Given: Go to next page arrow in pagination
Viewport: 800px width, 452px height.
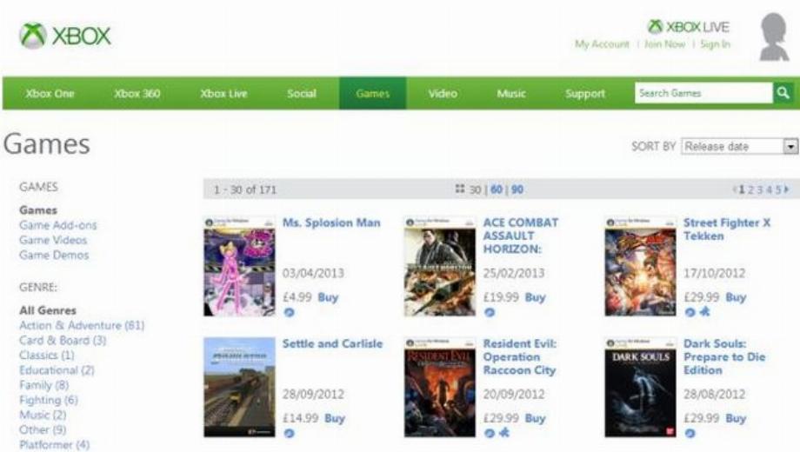Looking at the screenshot, I should click(x=787, y=189).
